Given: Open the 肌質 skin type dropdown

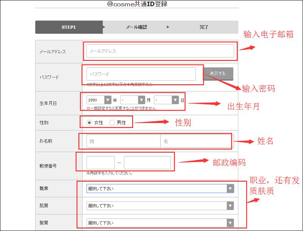Looking at the screenshot, I should coord(160,206).
